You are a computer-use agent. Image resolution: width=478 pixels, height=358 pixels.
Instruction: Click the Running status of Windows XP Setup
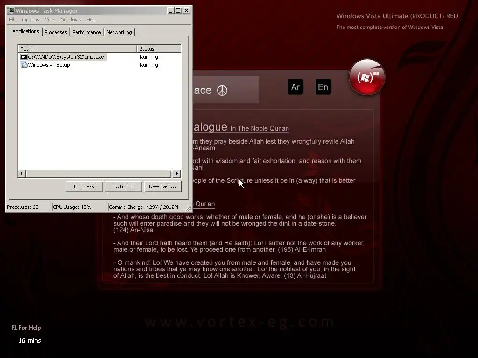tap(149, 65)
